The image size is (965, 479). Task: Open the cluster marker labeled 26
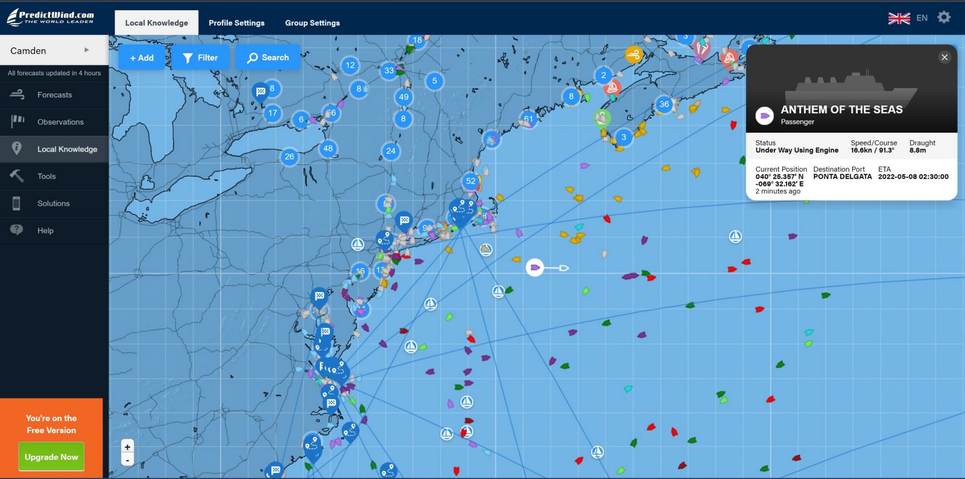(289, 157)
